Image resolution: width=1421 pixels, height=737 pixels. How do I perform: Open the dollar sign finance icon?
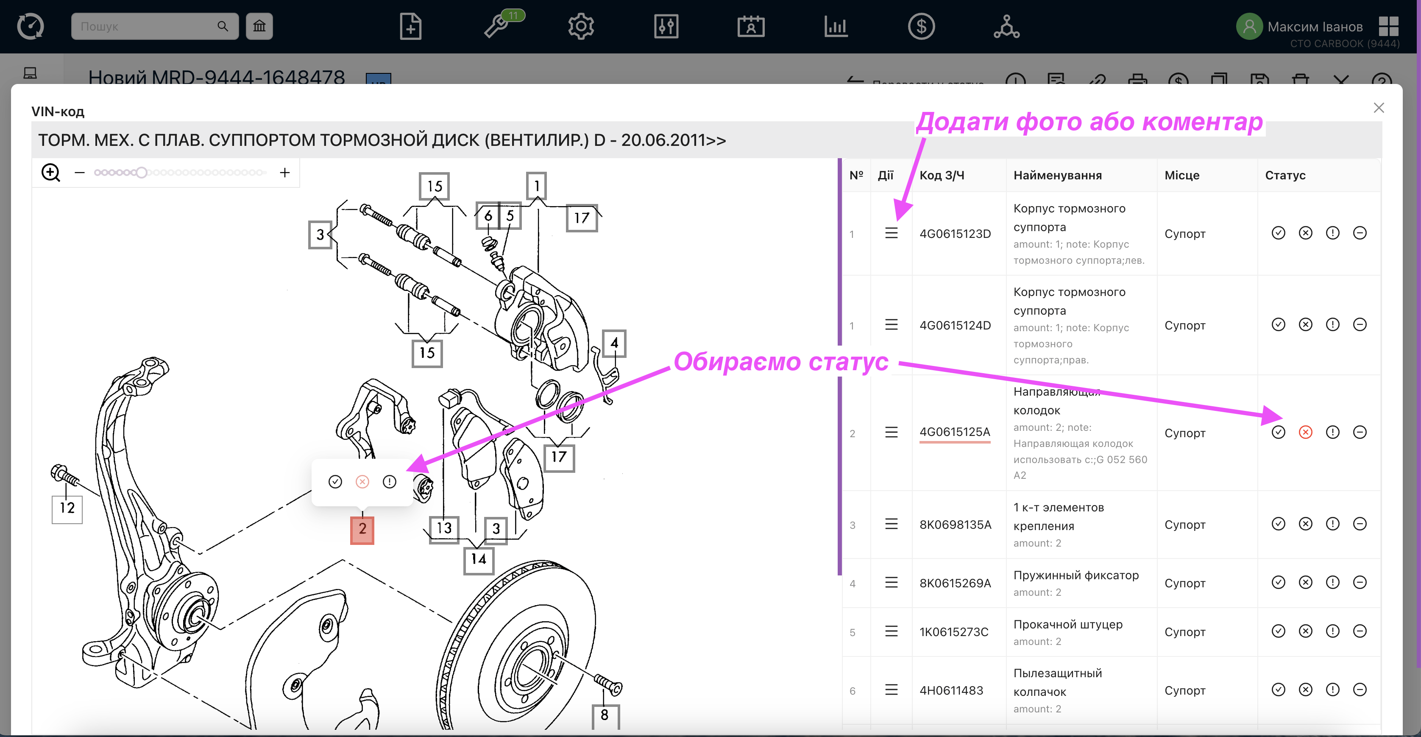click(x=921, y=26)
